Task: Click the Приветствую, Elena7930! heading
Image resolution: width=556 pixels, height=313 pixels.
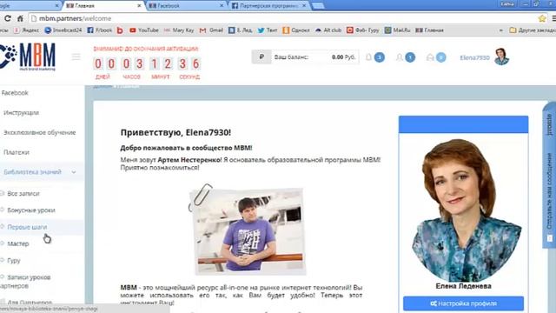Action: point(175,132)
